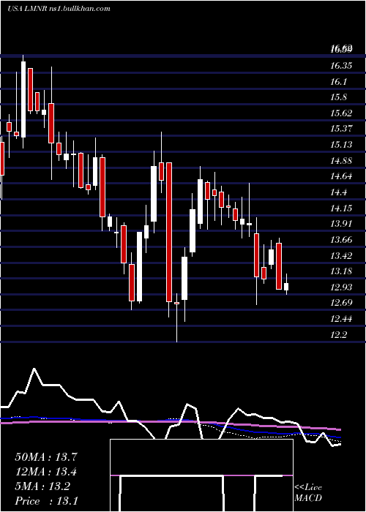Click the 14.15 price axis label
This screenshot has width=366, height=512.
(341, 208)
